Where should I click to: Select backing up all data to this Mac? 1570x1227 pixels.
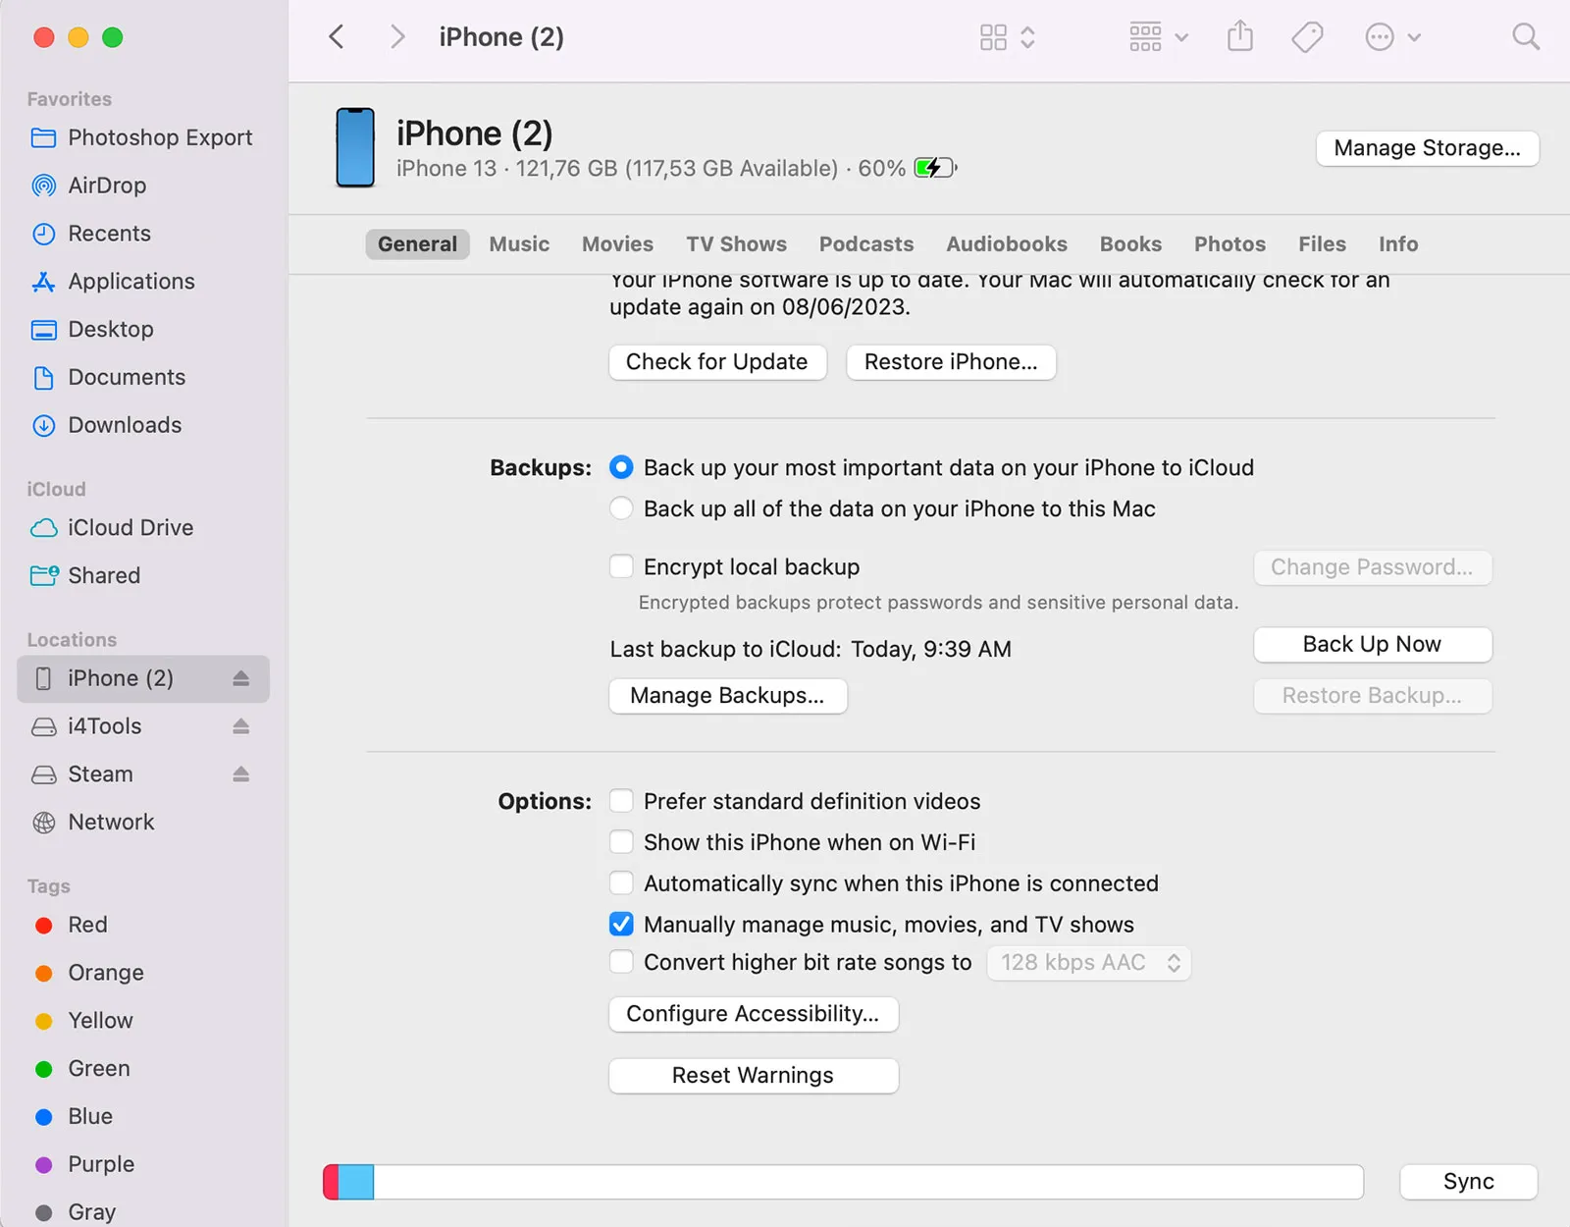pos(621,508)
